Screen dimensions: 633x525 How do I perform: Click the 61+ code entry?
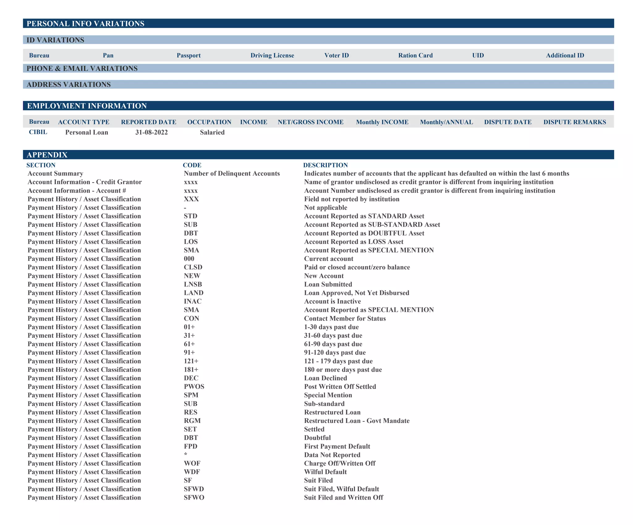(x=189, y=344)
